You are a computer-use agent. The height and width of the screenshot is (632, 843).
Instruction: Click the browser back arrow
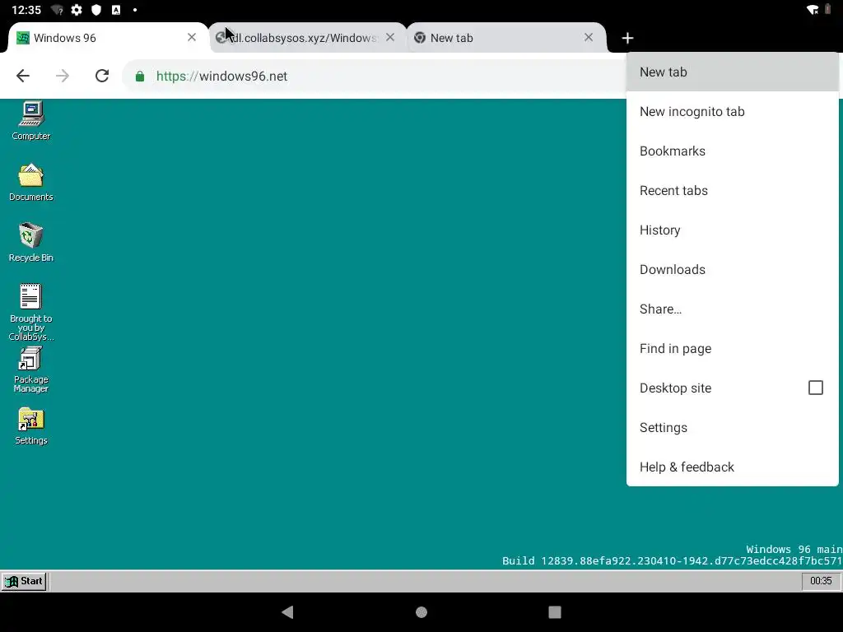22,76
